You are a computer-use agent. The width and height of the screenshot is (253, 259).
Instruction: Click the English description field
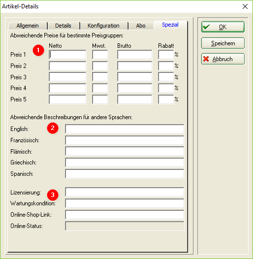[x=125, y=129]
